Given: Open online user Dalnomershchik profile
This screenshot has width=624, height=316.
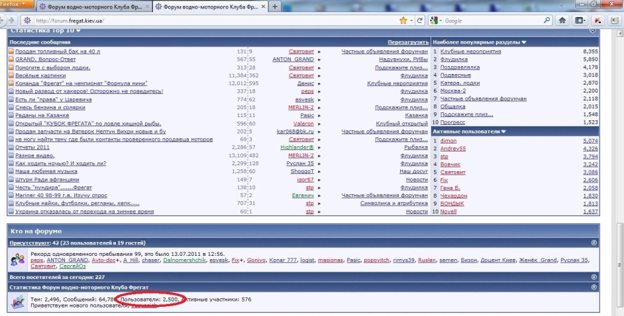Looking at the screenshot, I should (x=185, y=260).
